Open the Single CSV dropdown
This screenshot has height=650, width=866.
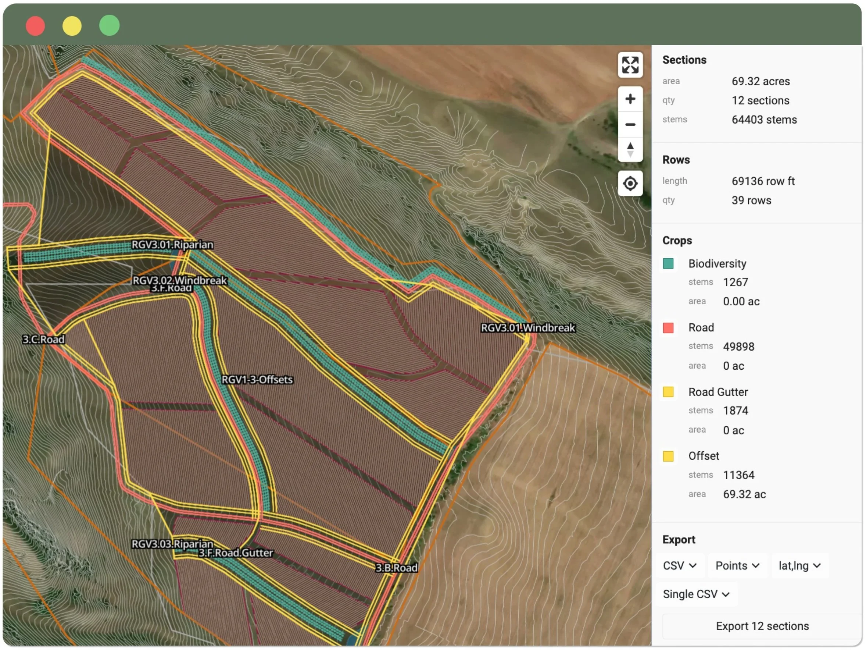[x=696, y=594]
